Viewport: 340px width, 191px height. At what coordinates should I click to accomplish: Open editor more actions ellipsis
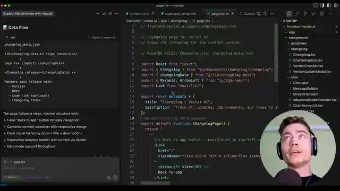coord(272,13)
